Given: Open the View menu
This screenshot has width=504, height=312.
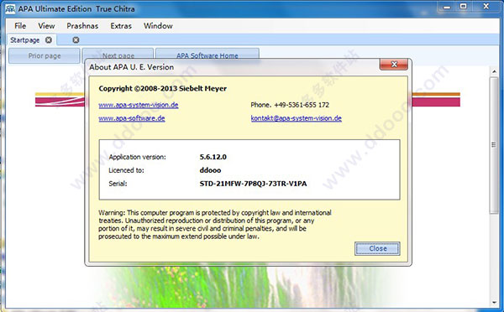Looking at the screenshot, I should [x=46, y=26].
